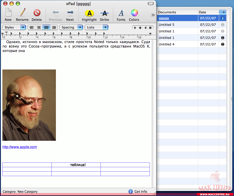Select left tab stop marker button
234x196 pixels.
[135, 28]
